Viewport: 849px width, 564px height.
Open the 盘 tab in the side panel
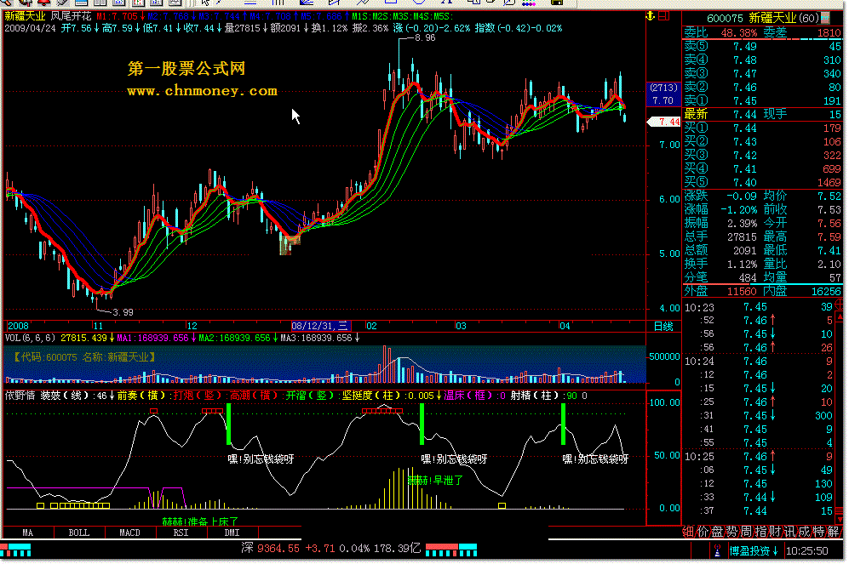coord(717,532)
